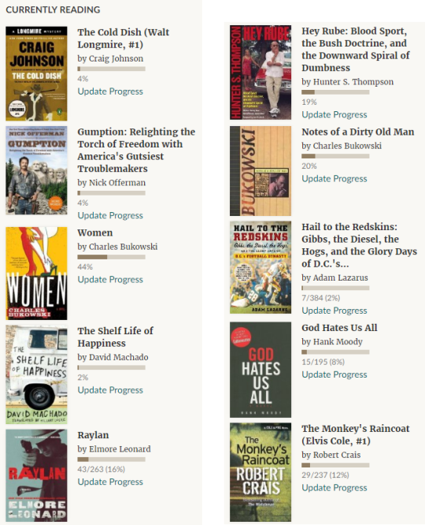Update Progress for Notes of a Dirty Old Man

pos(334,179)
